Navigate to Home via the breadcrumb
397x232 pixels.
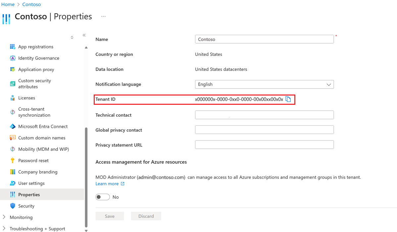pos(8,4)
